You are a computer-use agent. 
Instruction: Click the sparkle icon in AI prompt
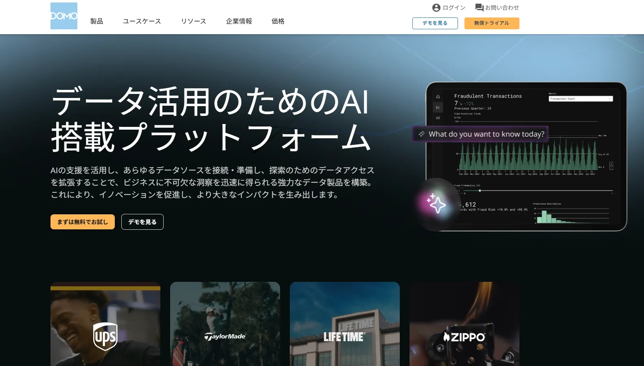[422, 134]
